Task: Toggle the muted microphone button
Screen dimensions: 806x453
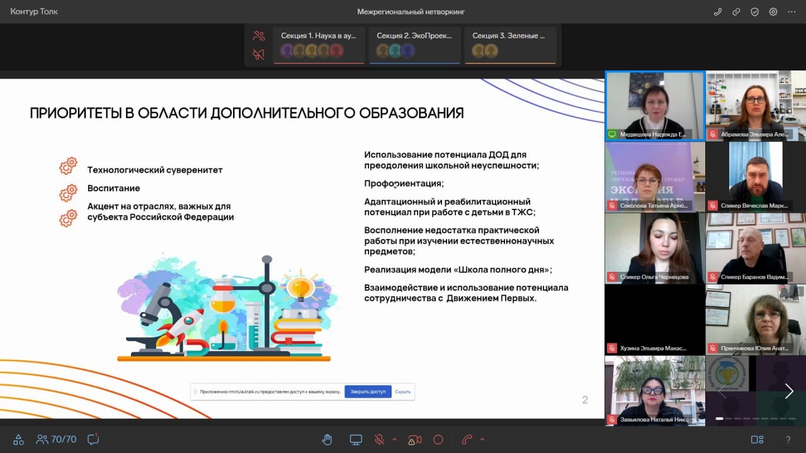Action: tap(379, 440)
